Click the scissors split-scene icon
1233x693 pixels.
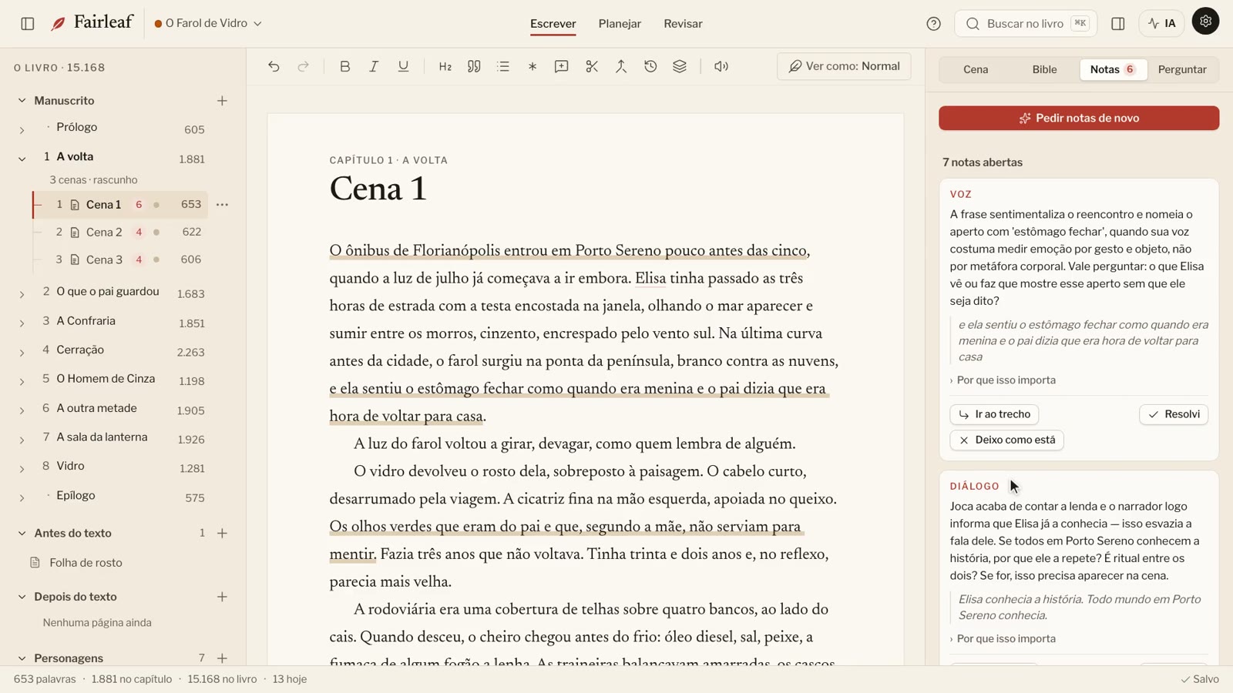(591, 66)
